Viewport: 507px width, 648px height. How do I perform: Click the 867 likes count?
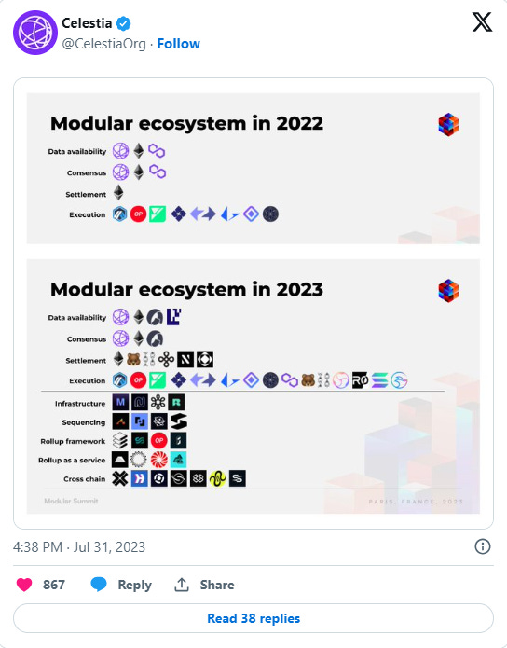(x=54, y=585)
